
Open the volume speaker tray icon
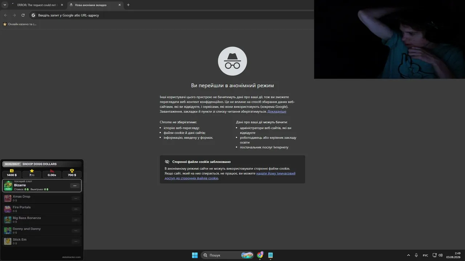pos(441,255)
